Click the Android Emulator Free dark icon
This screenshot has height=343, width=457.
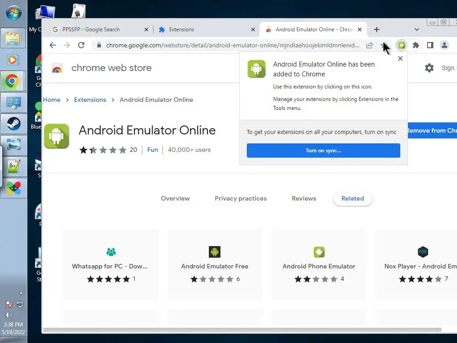click(x=215, y=252)
